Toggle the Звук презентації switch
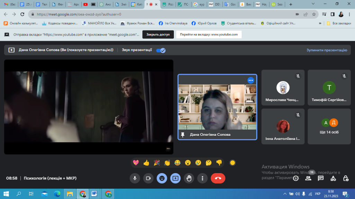 pyautogui.click(x=161, y=50)
